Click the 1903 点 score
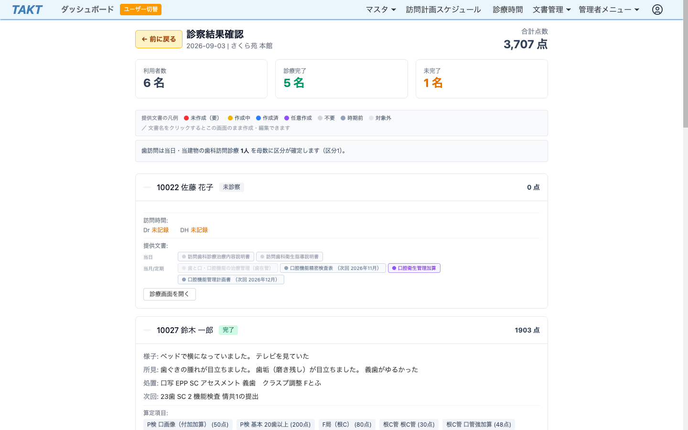Screen dimensions: 688x430 (x=527, y=330)
